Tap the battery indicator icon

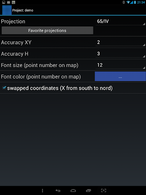click(x=135, y=2)
